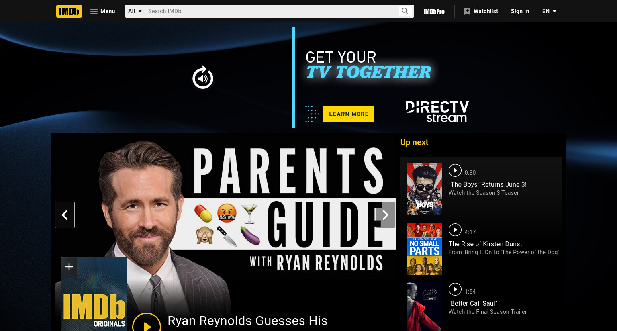Submit search with magnifying glass icon
Screen dimensions: 617x331
[x=405, y=11]
